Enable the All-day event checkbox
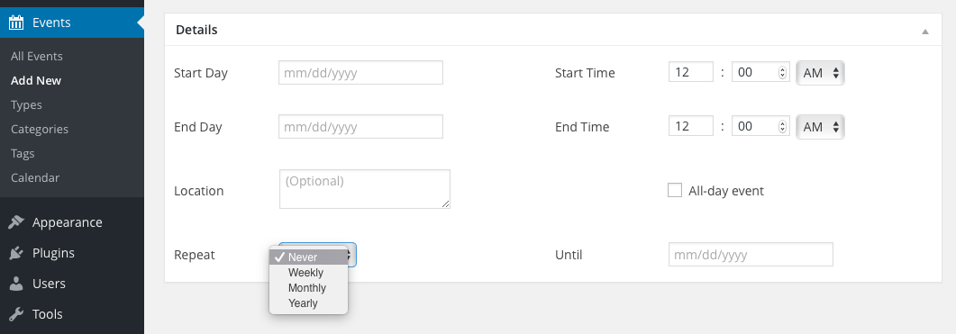This screenshot has height=334, width=956. [x=675, y=190]
